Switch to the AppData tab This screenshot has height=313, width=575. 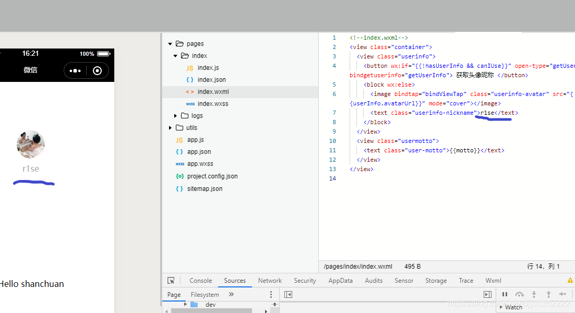[340, 280]
